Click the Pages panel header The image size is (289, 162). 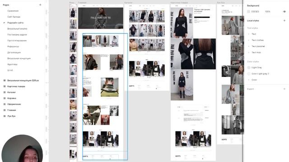(6, 5)
